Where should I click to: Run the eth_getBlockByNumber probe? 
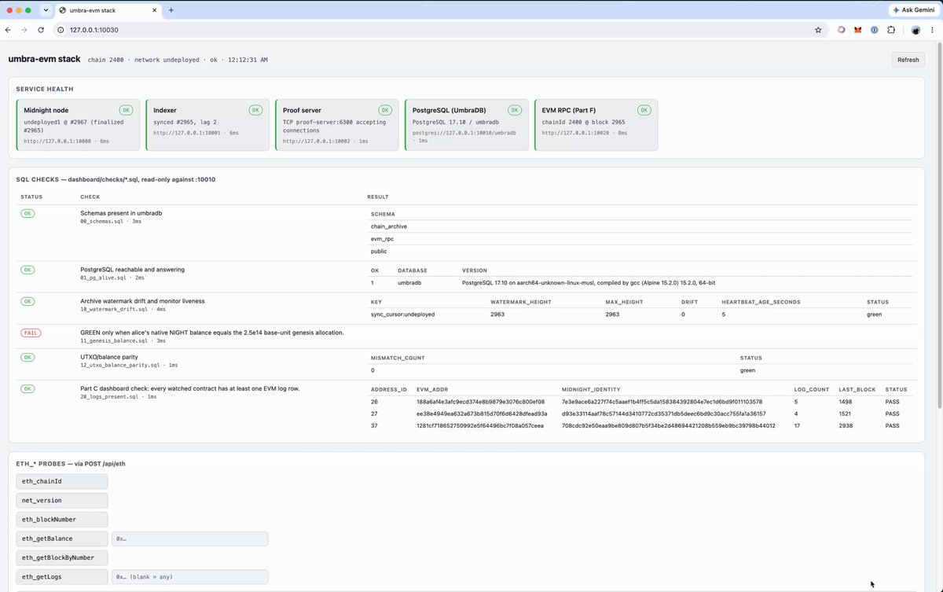click(62, 557)
